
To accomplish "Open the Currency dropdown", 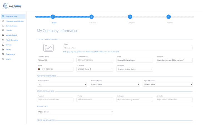I will [x=95, y=69].
